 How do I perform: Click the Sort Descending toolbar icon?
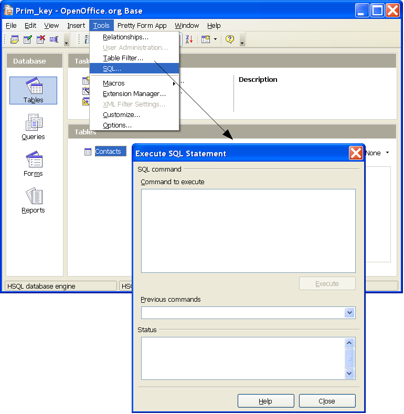[x=189, y=39]
